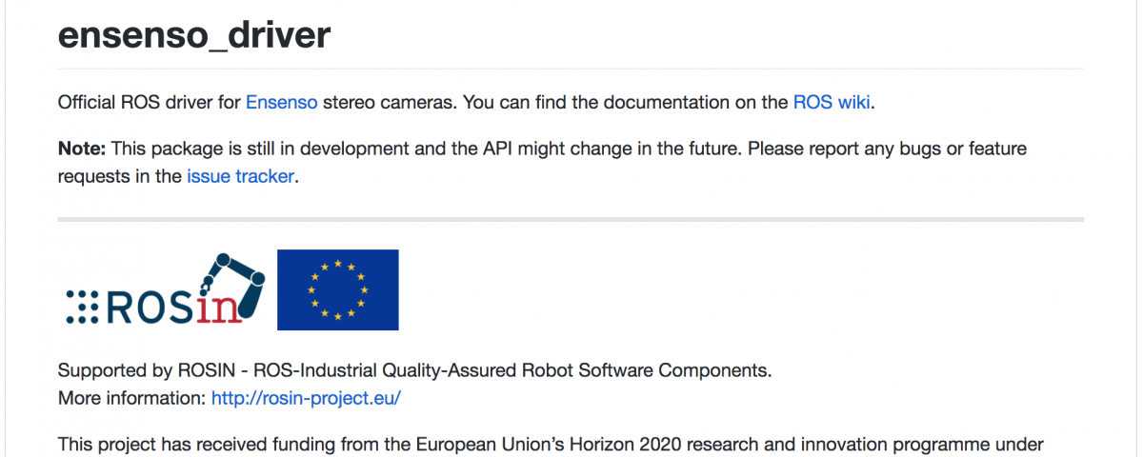The image size is (1143, 457).
Task: Click the European Union flag image
Action: (338, 289)
